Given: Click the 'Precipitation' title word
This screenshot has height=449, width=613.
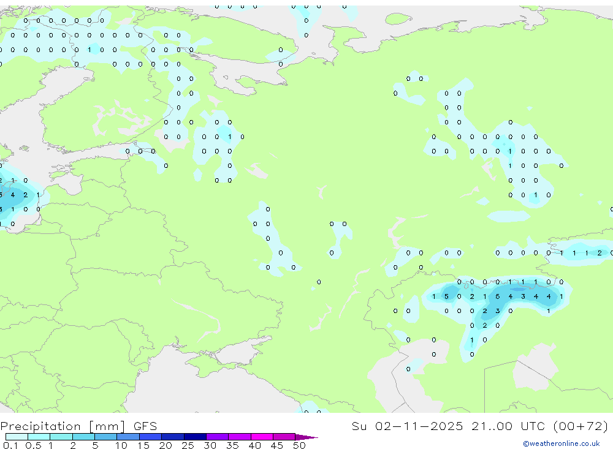Looking at the screenshot, I should [x=40, y=426].
